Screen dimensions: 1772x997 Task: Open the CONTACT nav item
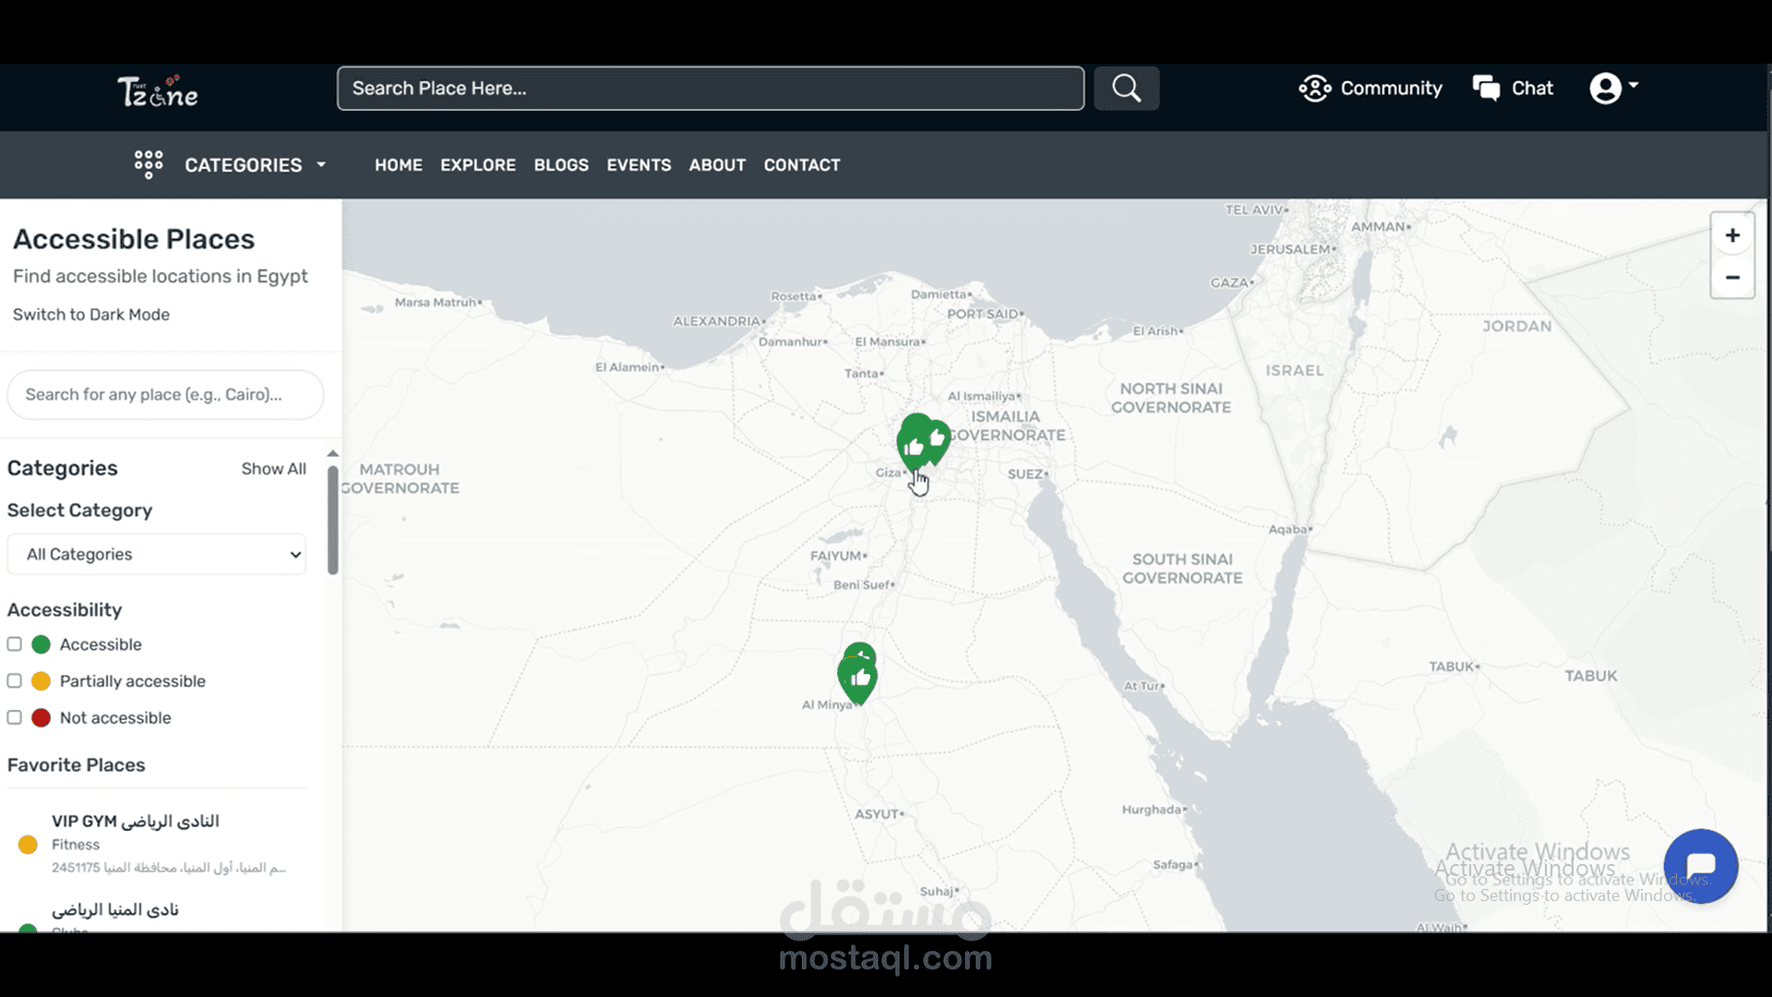point(802,164)
